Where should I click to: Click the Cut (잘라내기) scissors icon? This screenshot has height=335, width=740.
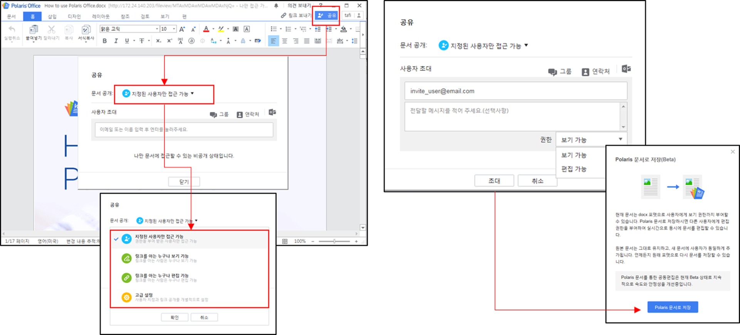51,30
